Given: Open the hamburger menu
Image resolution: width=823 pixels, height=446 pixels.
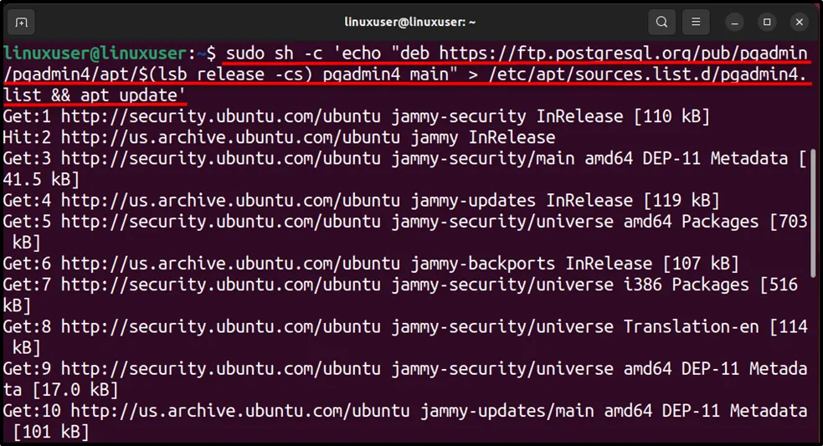Looking at the screenshot, I should [x=695, y=22].
